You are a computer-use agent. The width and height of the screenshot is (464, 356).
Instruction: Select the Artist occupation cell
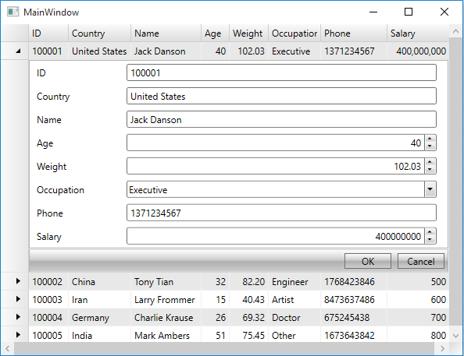[294, 300]
